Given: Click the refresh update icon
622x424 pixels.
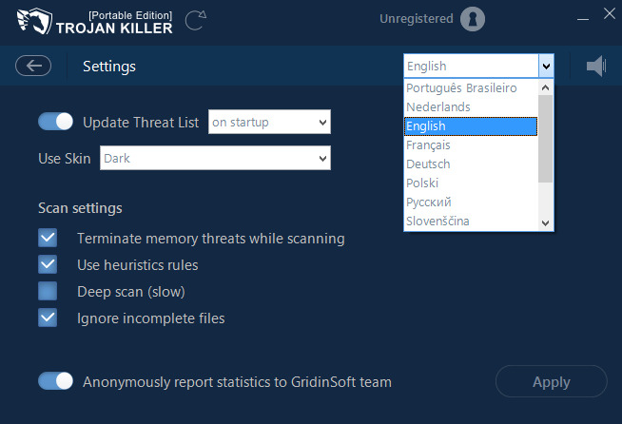Looking at the screenshot, I should pos(196,20).
